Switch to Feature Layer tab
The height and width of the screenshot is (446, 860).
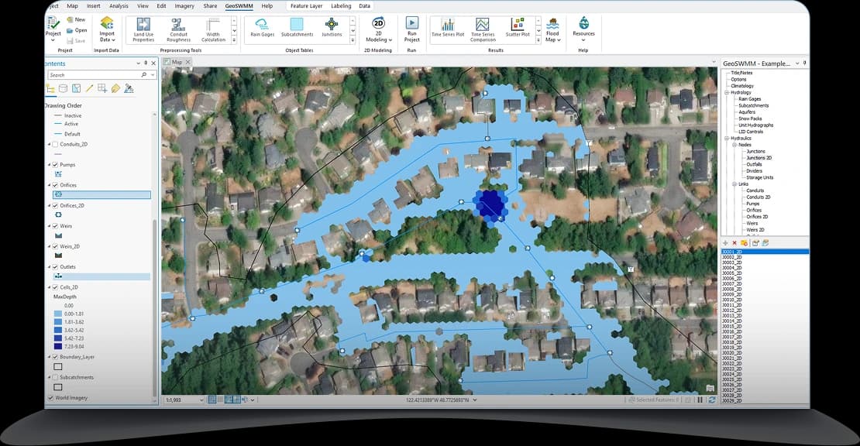(x=306, y=6)
